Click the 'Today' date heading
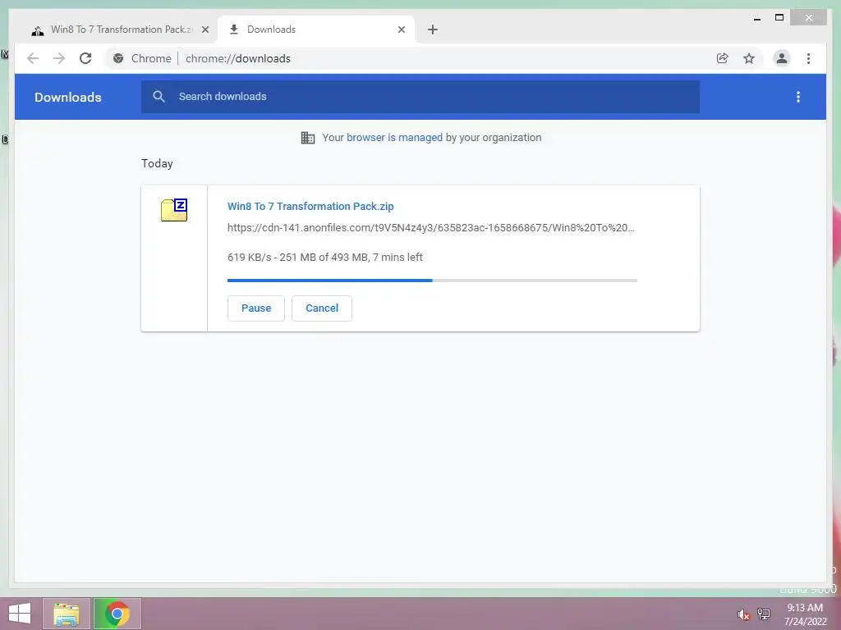This screenshot has width=841, height=630. tap(157, 163)
